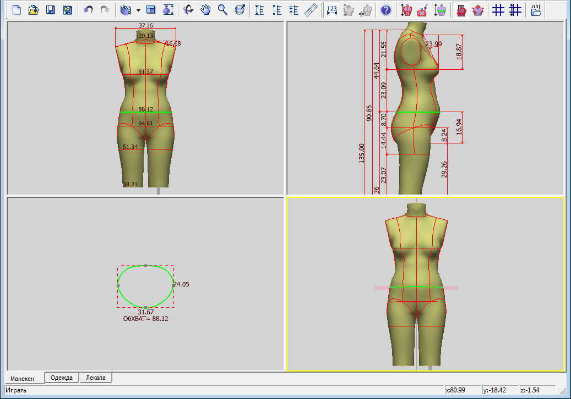Viewport: 571px width, 399px height.
Task: Switch to the Лекала tab
Action: [x=96, y=378]
